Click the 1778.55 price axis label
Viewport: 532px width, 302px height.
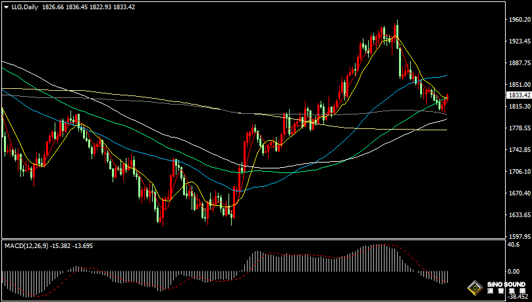click(x=519, y=128)
